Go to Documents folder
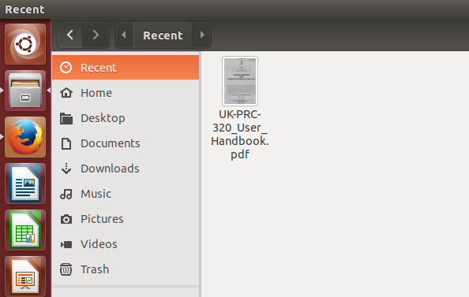The image size is (469, 297). pos(126,143)
